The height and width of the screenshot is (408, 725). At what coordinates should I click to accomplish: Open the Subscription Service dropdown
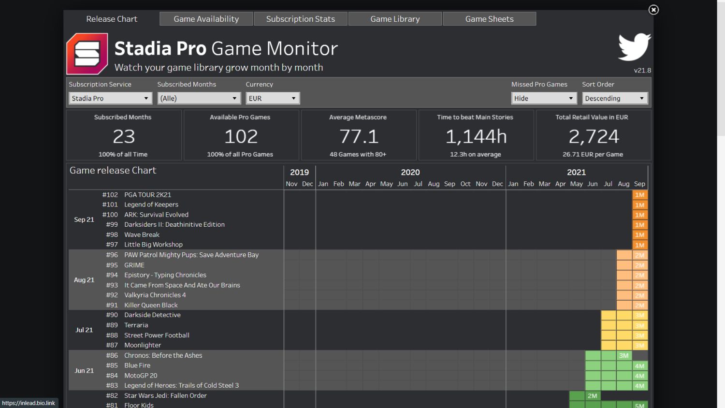pos(111,98)
